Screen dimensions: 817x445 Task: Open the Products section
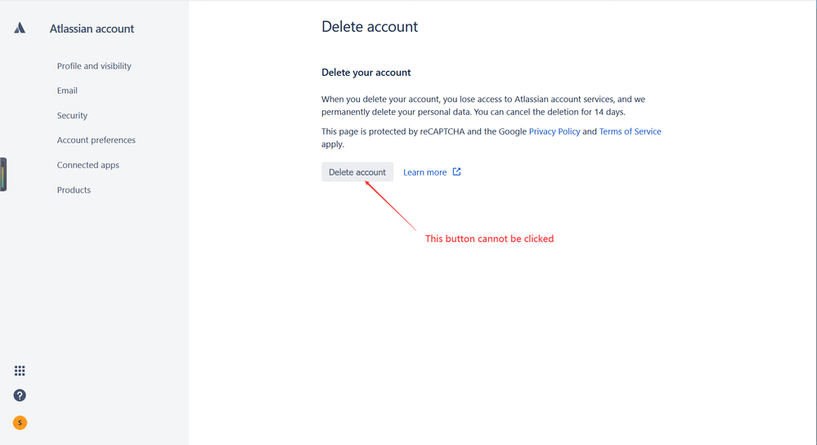74,190
